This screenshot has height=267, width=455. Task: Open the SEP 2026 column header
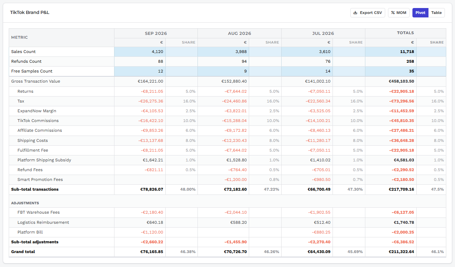click(156, 33)
